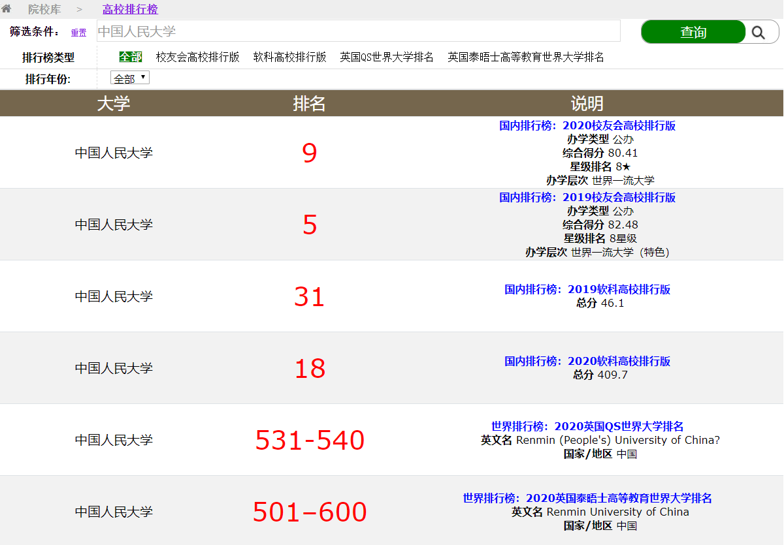Open 2020软科高校排行版 ranking link
The width and height of the screenshot is (784, 545).
click(x=587, y=361)
